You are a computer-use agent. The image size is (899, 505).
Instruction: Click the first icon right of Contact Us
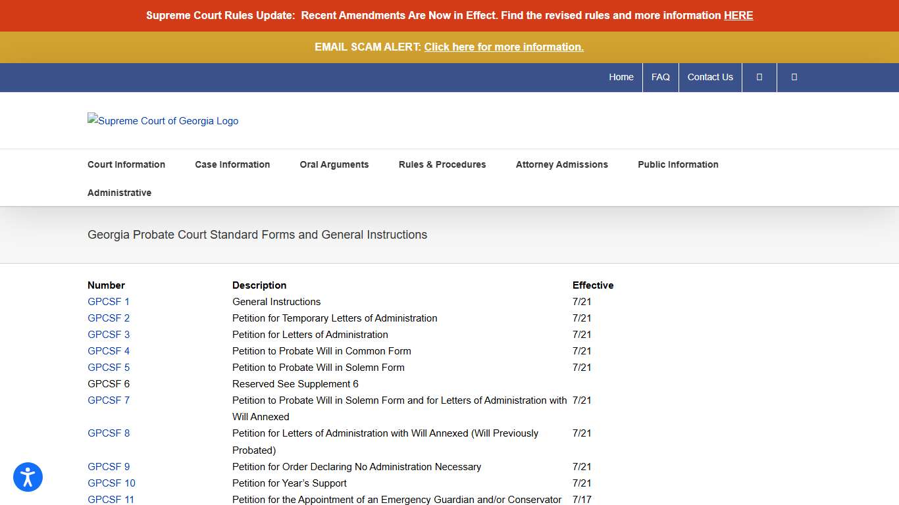coord(759,77)
